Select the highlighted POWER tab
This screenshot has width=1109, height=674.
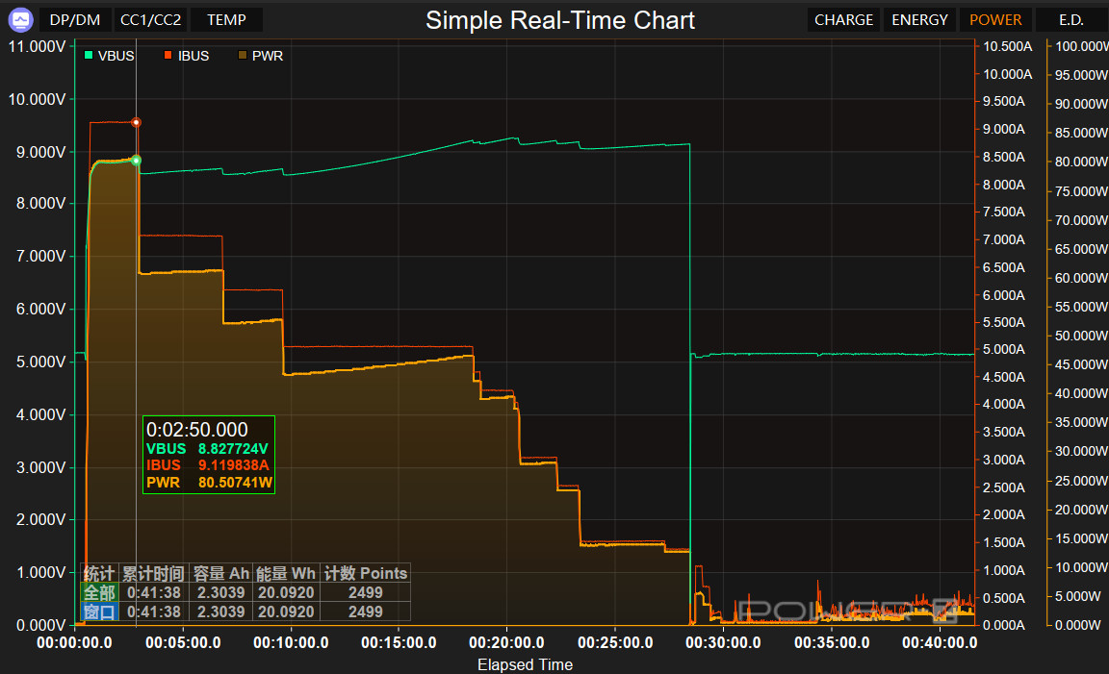(x=995, y=20)
